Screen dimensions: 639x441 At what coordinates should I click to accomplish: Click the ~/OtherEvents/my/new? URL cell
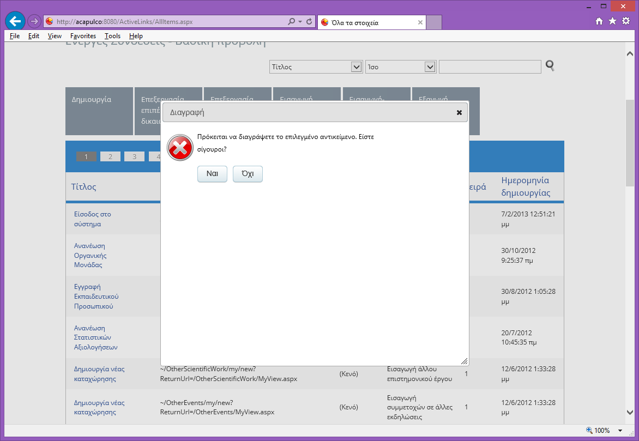coord(217,407)
